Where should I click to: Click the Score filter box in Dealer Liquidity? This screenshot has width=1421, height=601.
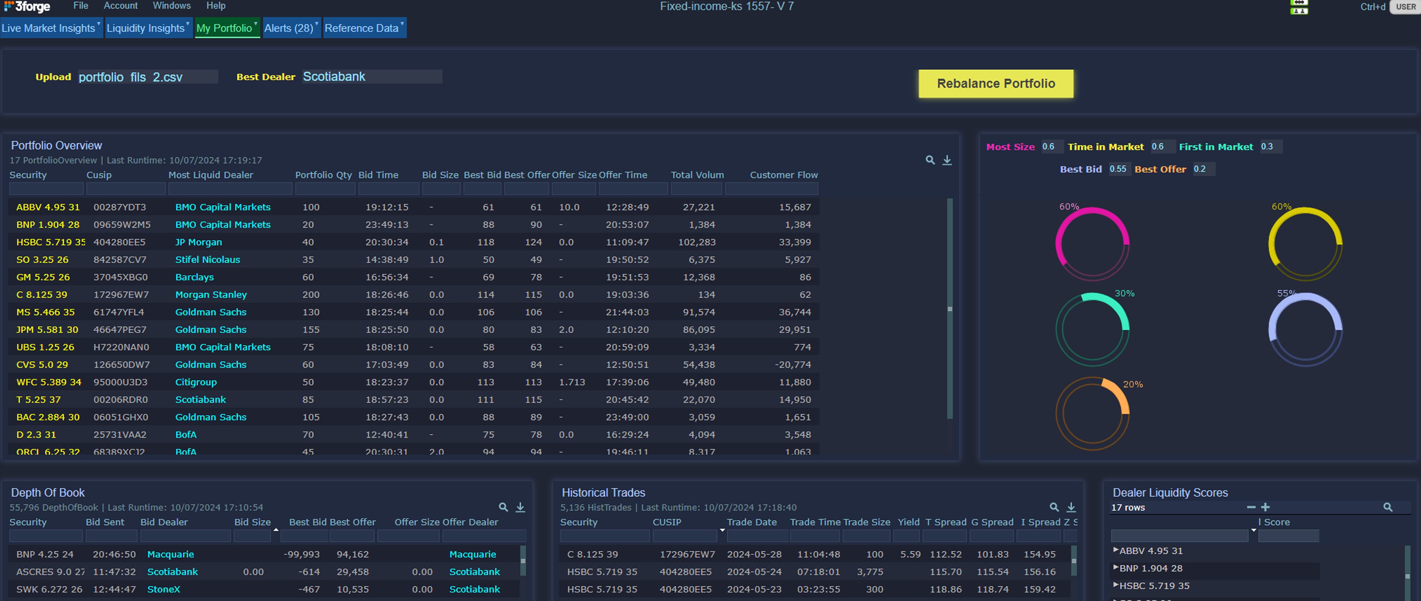[1288, 536]
